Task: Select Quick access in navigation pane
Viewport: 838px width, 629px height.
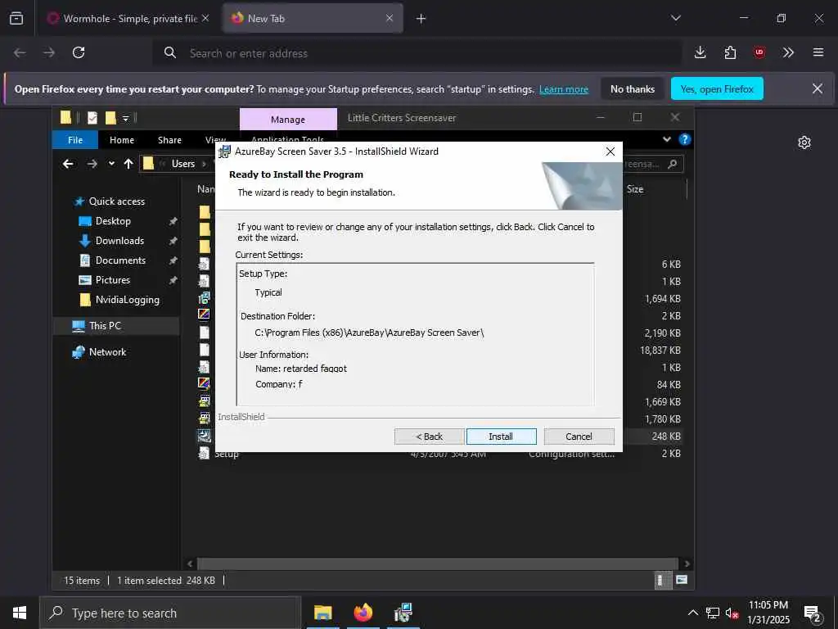Action: coord(116,201)
